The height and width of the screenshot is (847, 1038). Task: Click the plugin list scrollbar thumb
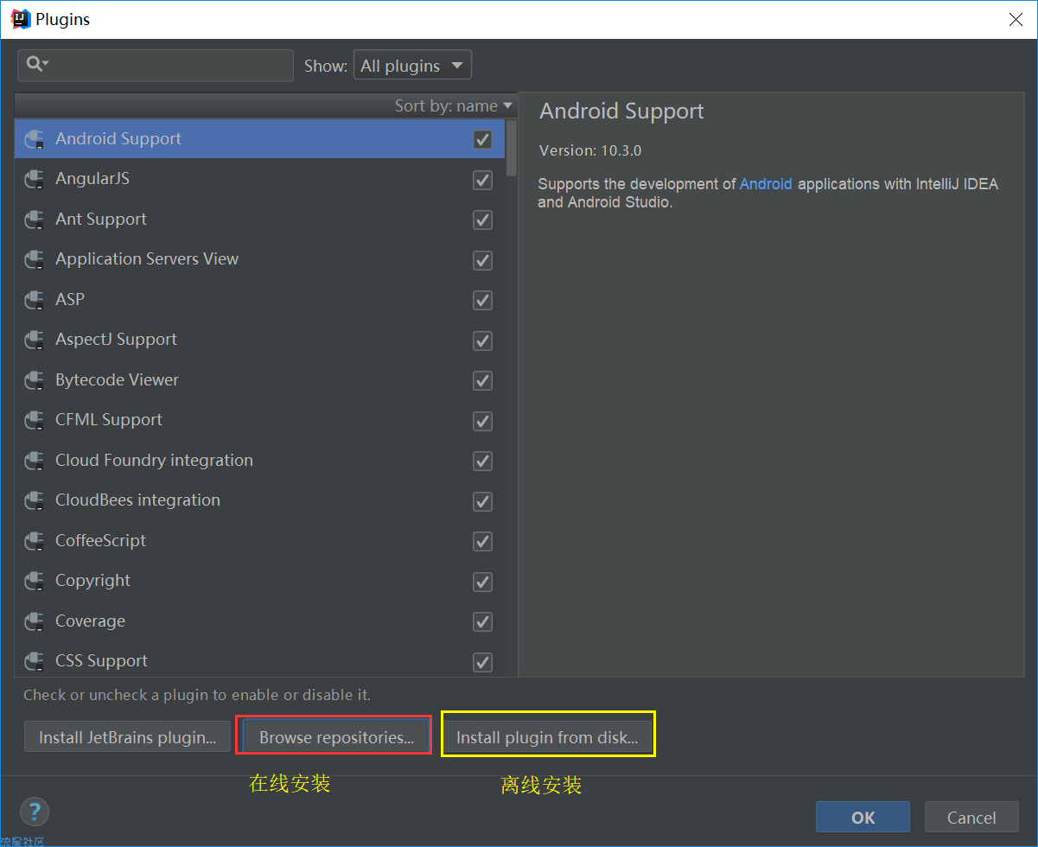[511, 147]
